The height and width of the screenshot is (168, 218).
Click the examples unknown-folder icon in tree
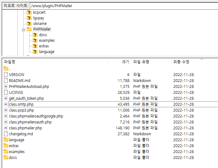35,41
